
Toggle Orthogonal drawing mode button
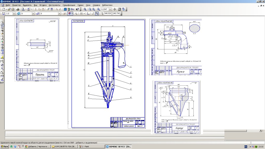(x=93, y=13)
